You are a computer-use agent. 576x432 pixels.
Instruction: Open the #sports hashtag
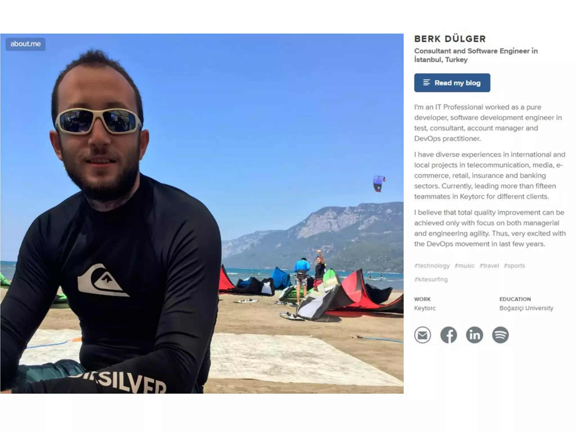[x=514, y=265]
